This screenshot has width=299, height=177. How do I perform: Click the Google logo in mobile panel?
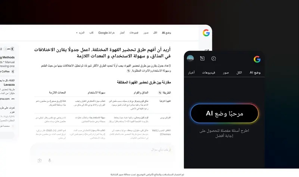point(257,59)
